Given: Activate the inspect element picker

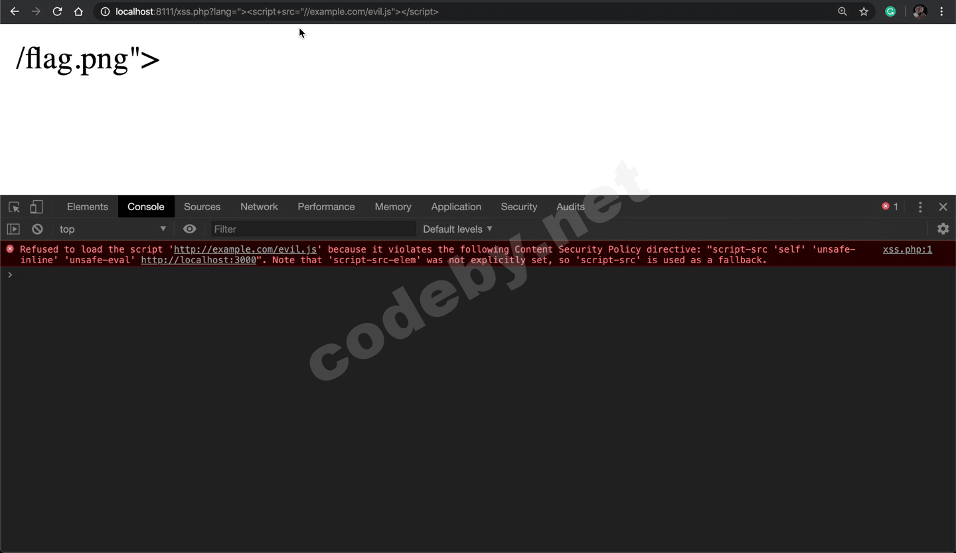Looking at the screenshot, I should (x=14, y=207).
